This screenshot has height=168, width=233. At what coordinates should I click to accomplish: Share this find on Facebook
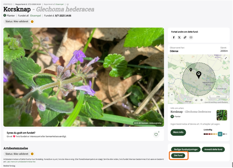point(173,37)
